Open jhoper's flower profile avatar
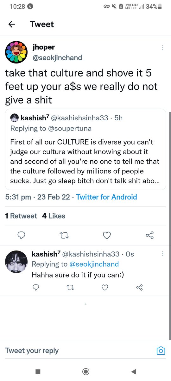171x381 pixels. (16, 52)
